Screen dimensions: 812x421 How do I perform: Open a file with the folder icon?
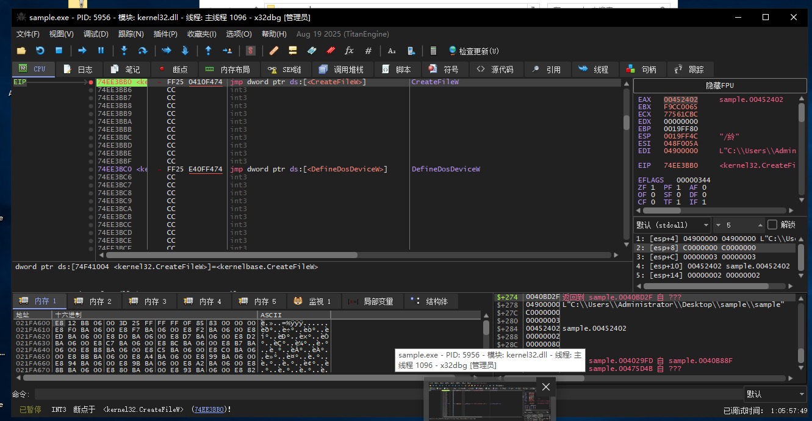[21, 51]
